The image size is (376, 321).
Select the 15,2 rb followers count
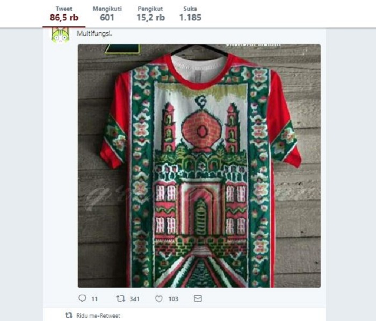tap(150, 18)
